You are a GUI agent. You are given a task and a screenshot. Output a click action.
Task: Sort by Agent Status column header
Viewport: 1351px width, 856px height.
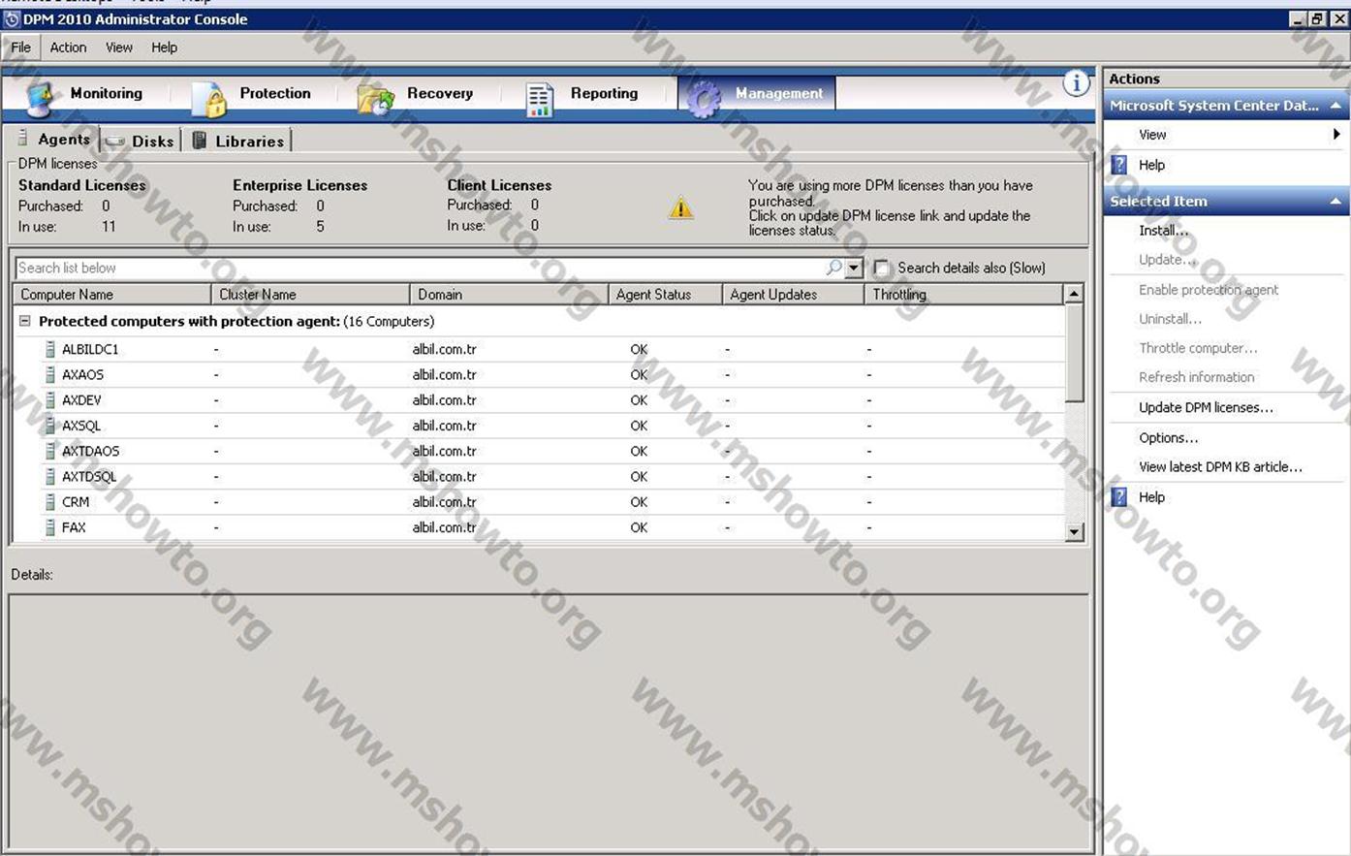[665, 294]
